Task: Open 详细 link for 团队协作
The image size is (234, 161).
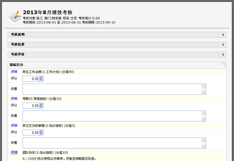Action: [14, 153]
